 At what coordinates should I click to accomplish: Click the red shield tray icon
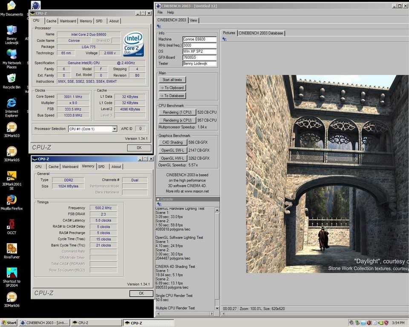click(x=386, y=323)
